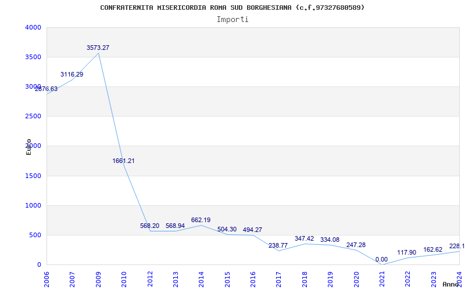Select the 504.30 data label
Image resolution: width=465 pixels, height=290 pixels.
click(x=227, y=229)
